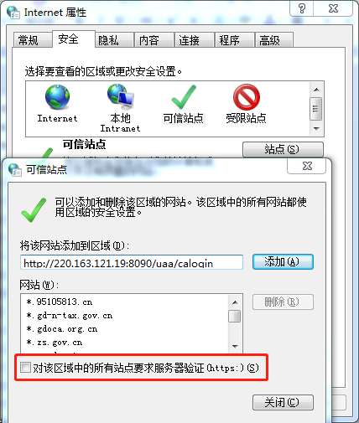Click the large green checkmark in dialog
The image size is (359, 423).
34,209
